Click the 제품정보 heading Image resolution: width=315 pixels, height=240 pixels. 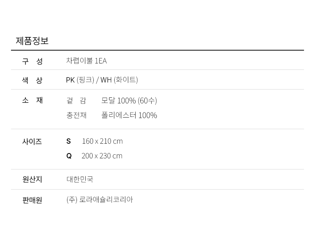tap(32, 41)
